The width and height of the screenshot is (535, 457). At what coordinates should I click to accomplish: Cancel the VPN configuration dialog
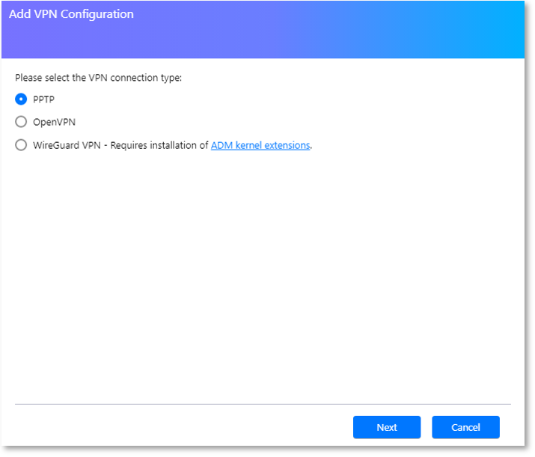[465, 427]
